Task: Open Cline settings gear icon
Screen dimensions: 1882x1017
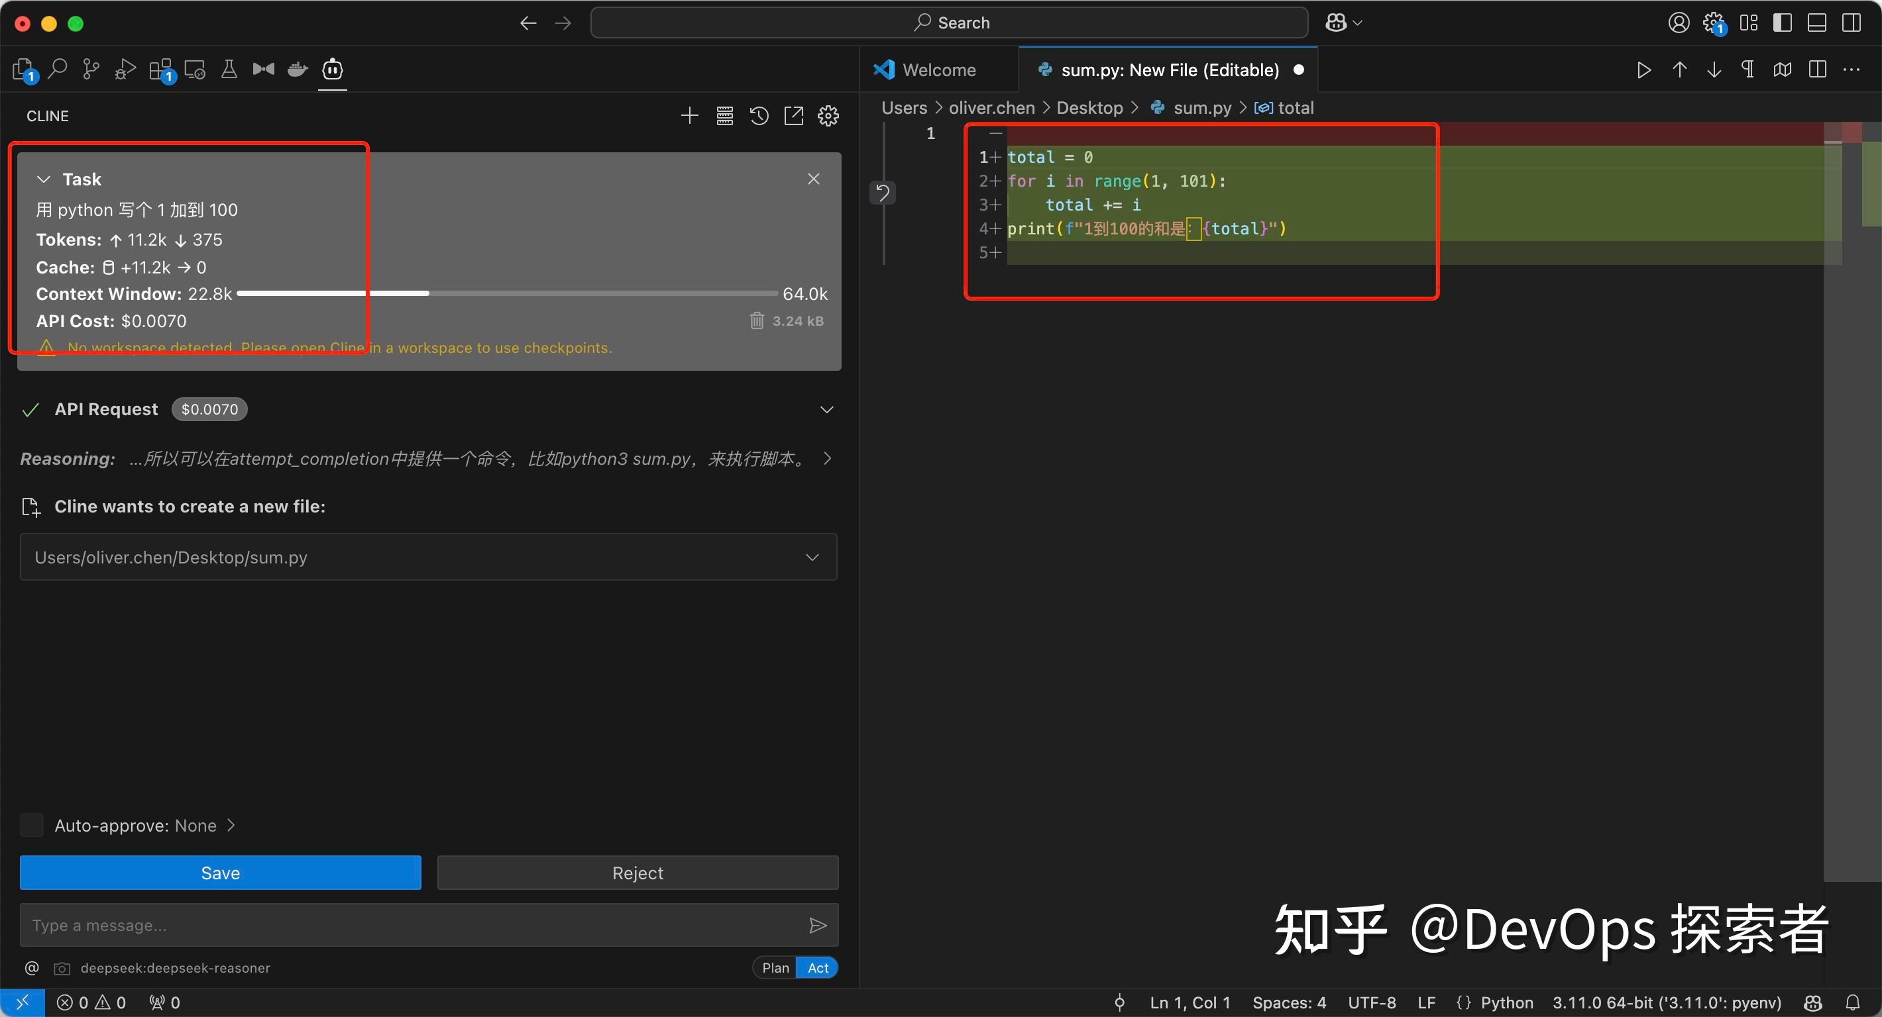Action: (x=828, y=115)
